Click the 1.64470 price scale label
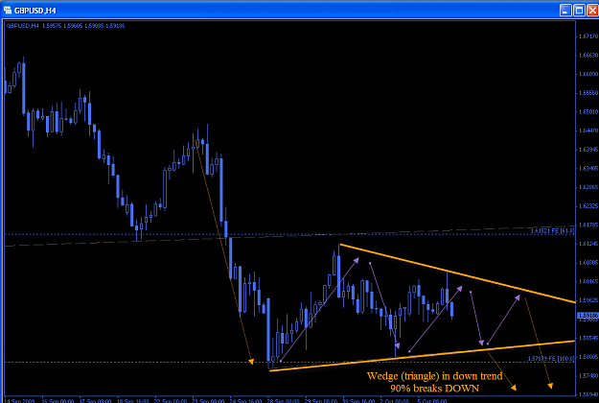599x403 pixels. 588,130
